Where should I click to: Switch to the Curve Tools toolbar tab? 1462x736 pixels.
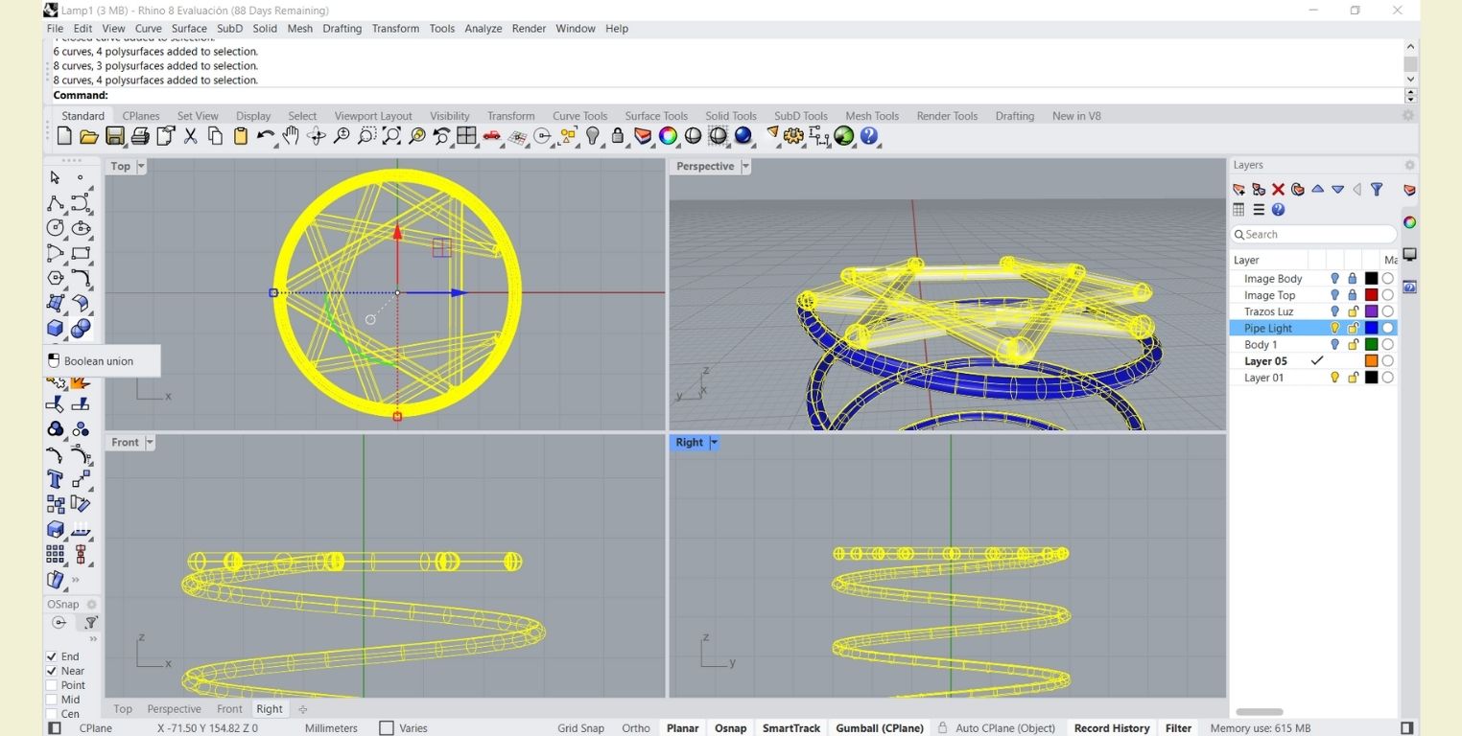pos(579,116)
